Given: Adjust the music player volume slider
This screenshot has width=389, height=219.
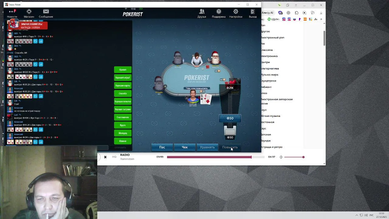Looking at the screenshot, I should 294,157.
